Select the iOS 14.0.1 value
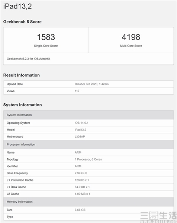177x223 pixels. pos(81,123)
